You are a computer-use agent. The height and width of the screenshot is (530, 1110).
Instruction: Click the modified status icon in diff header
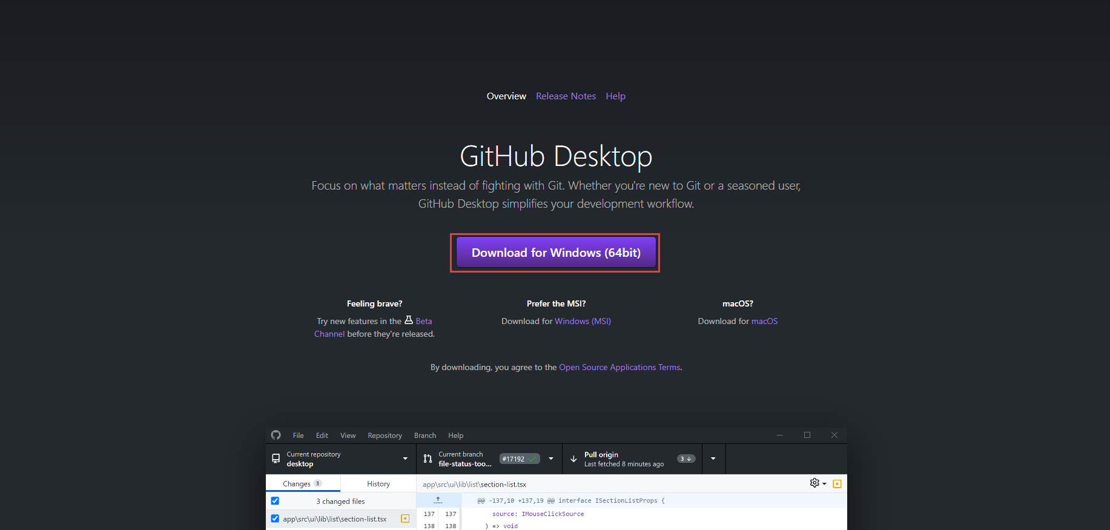(x=837, y=483)
